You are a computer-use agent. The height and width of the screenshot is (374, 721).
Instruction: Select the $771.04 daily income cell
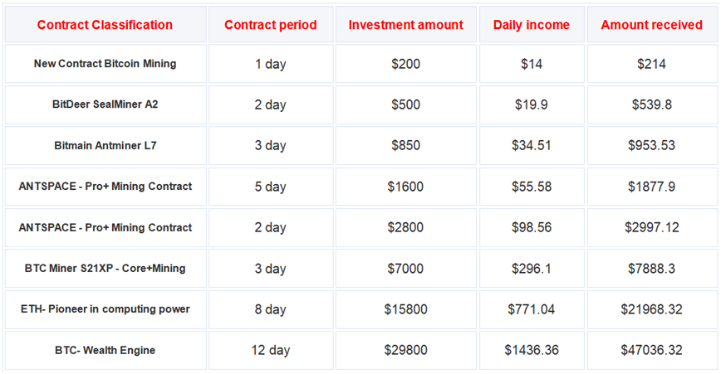coord(532,309)
